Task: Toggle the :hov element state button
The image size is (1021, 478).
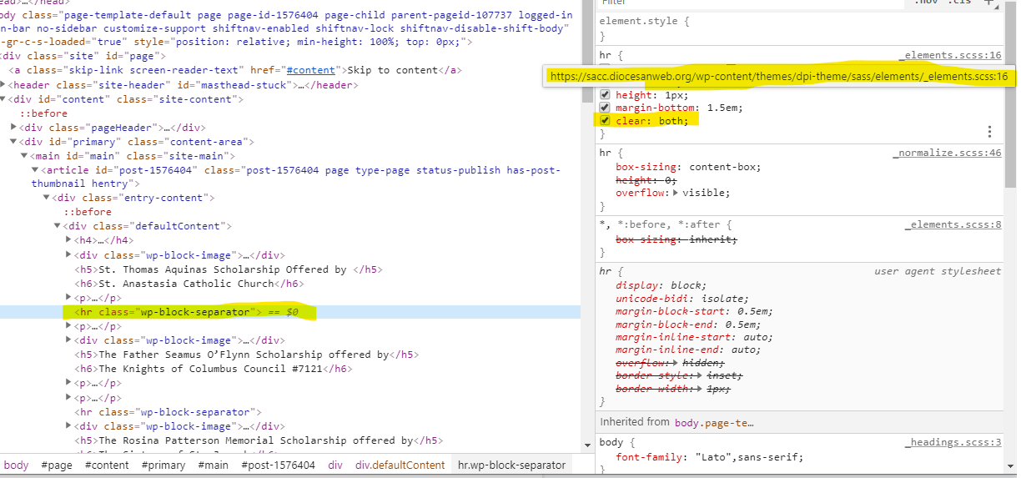Action: point(927,3)
